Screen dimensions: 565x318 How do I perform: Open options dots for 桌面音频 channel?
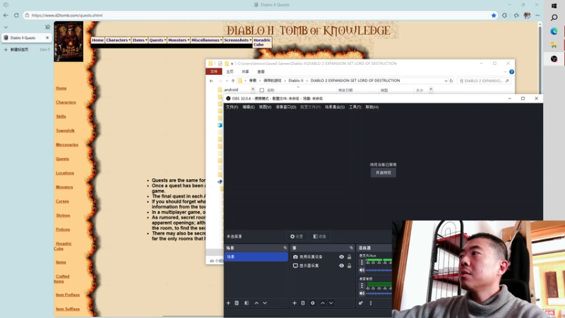(362, 285)
